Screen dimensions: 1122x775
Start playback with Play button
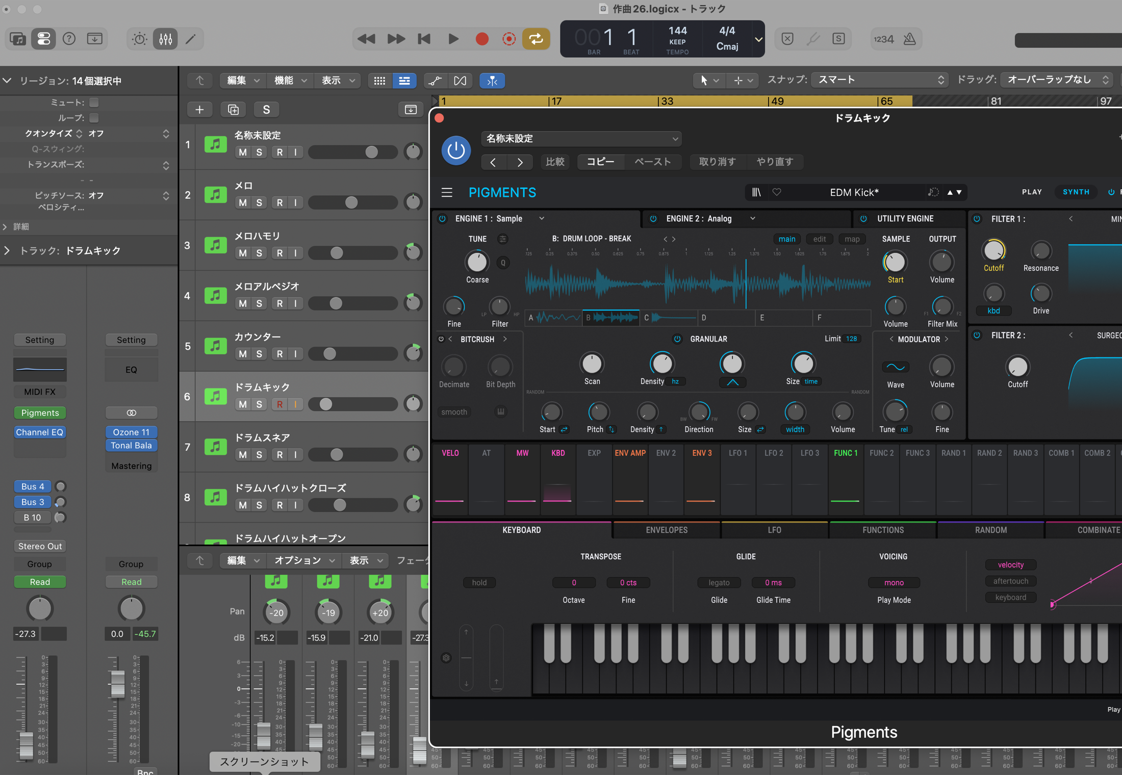[x=453, y=39]
